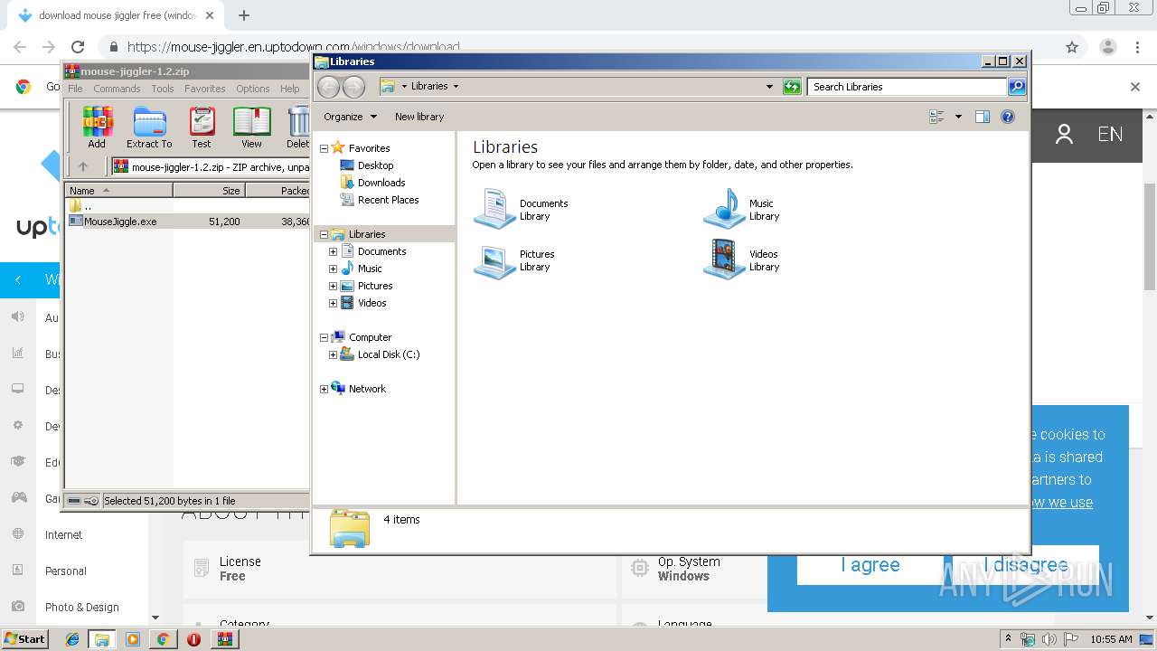The image size is (1157, 651).
Task: Click the I agree cookie button
Action: click(x=870, y=565)
